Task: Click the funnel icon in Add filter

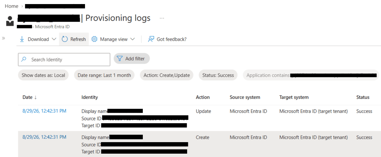Action: [x=120, y=59]
